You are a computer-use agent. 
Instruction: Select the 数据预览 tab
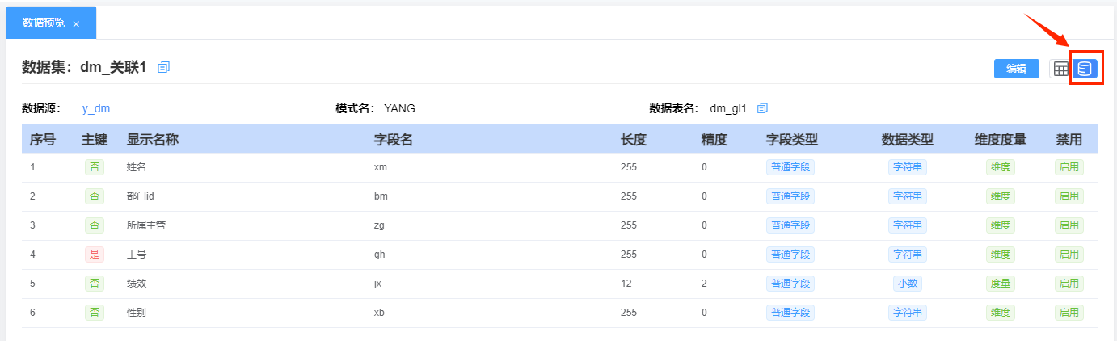(x=44, y=23)
